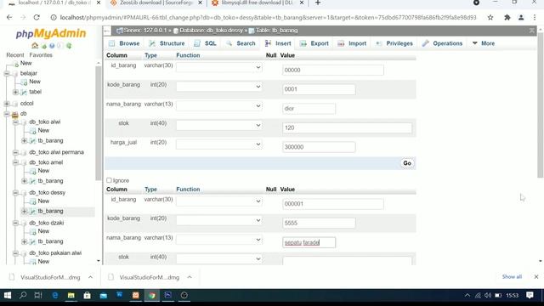Click the navigation panel collapse arrow button
544x306 pixels.
click(x=107, y=31)
